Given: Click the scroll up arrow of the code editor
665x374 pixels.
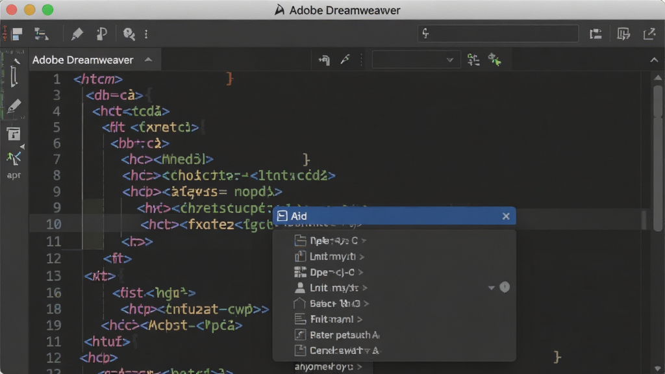Looking at the screenshot, I should [x=658, y=78].
